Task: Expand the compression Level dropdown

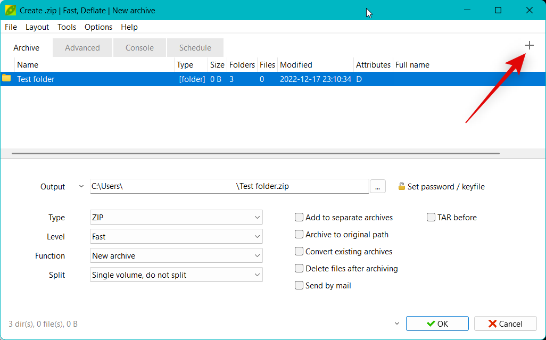Action: tap(176, 237)
